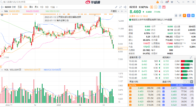Select the 15分 interval
Viewport: 196px width, 107px height.
pos(53,7)
